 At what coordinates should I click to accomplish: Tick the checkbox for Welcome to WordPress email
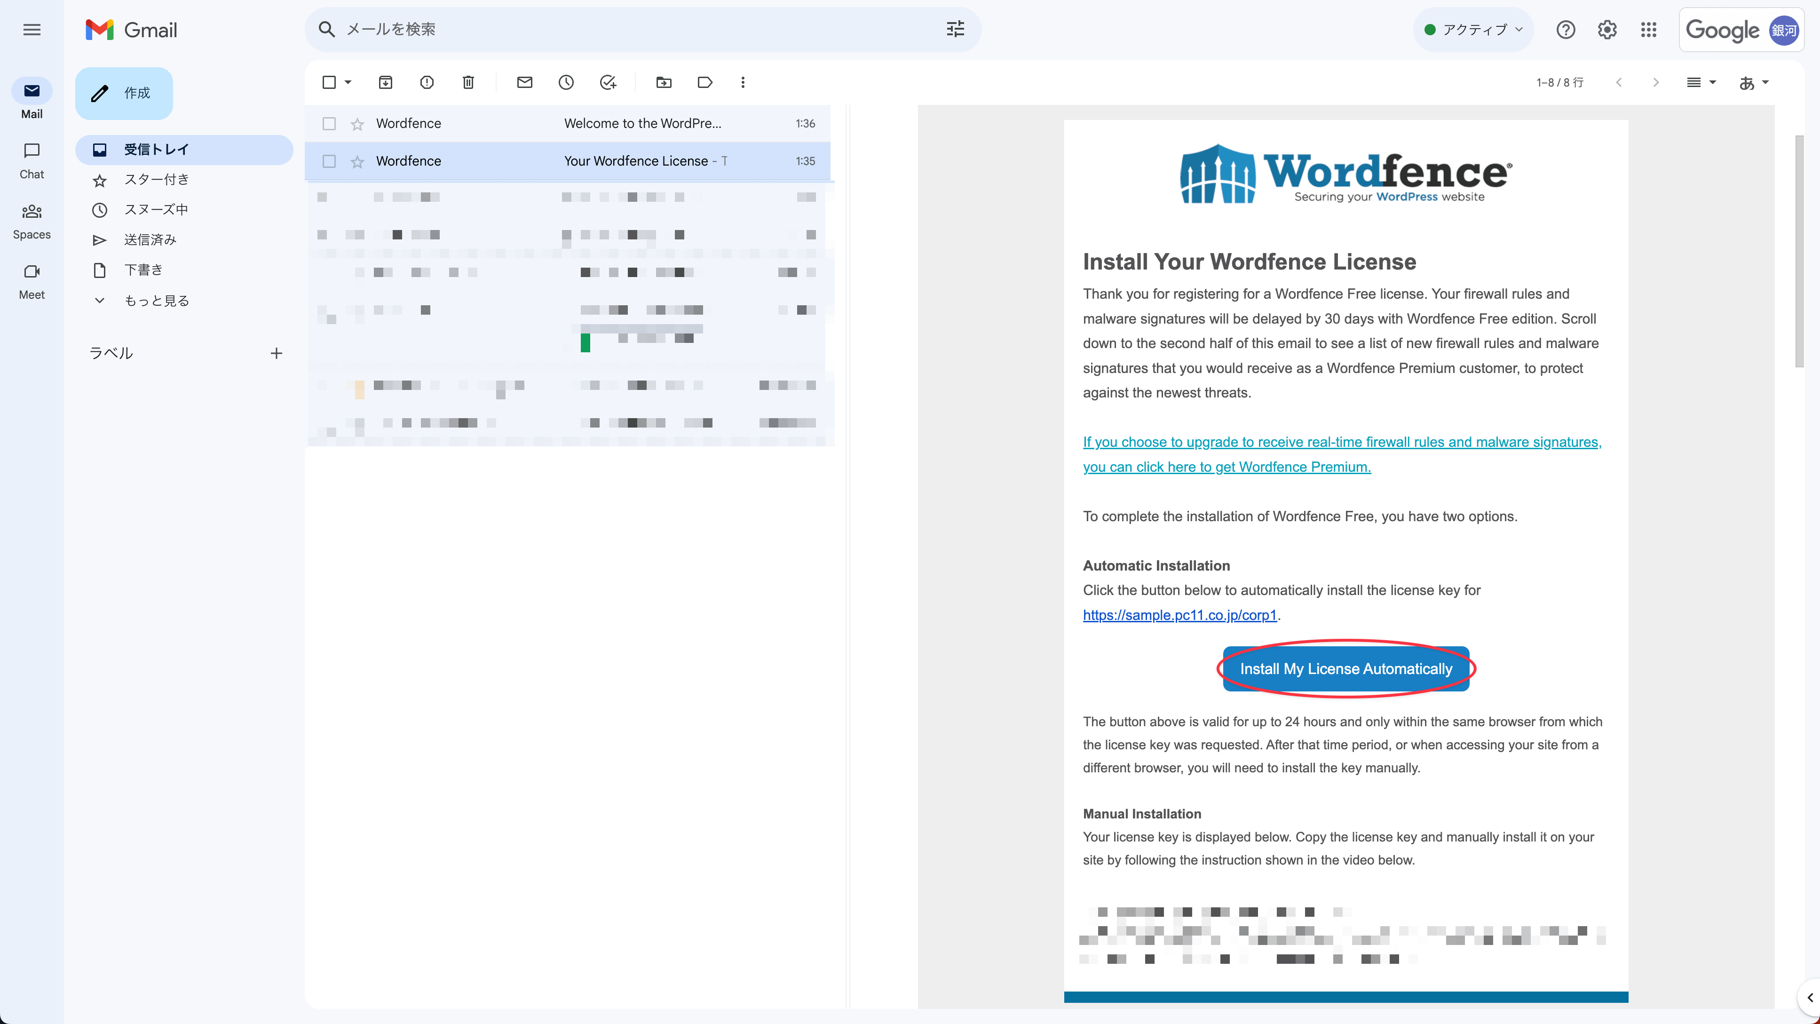click(329, 124)
